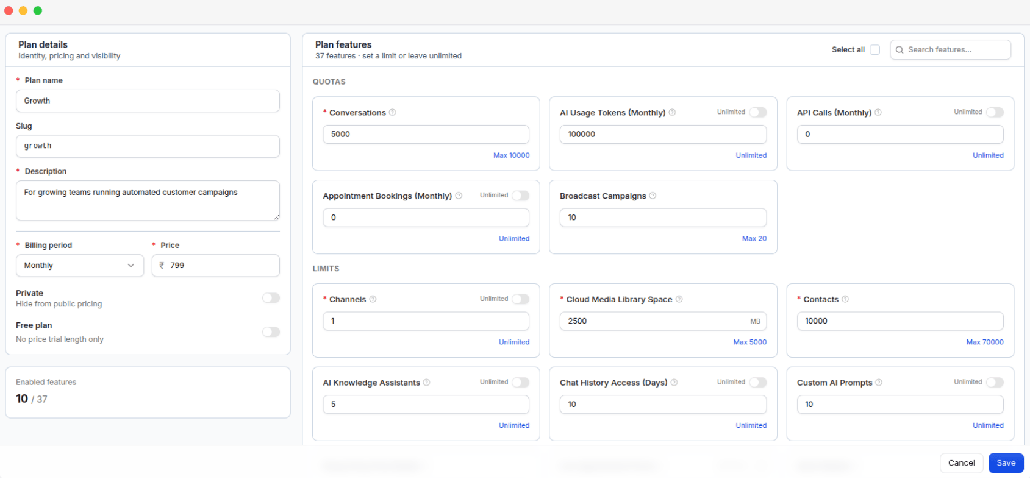The width and height of the screenshot is (1030, 496).
Task: Click the info icon beside AI Usage Tokens
Action: click(x=672, y=112)
